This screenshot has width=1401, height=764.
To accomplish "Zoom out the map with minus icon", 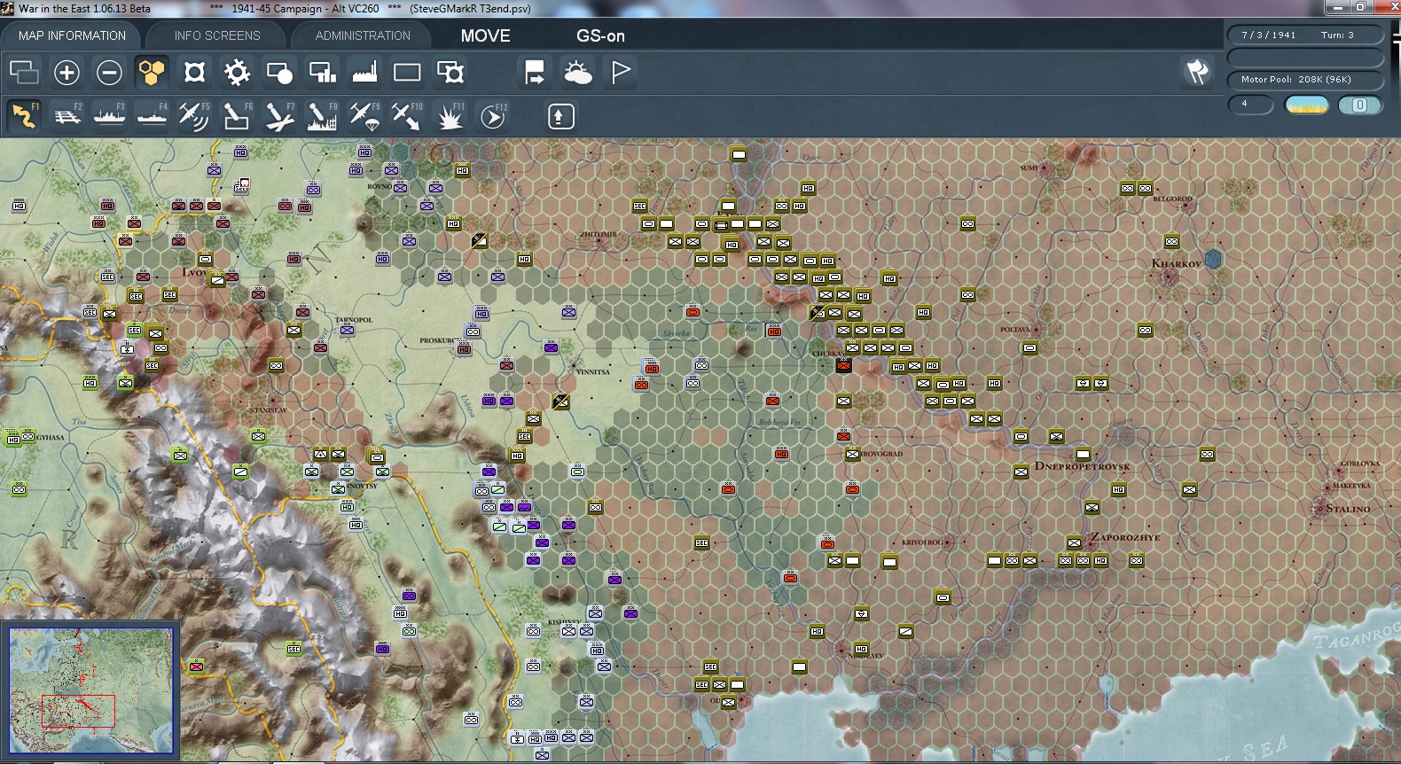I will coord(109,72).
